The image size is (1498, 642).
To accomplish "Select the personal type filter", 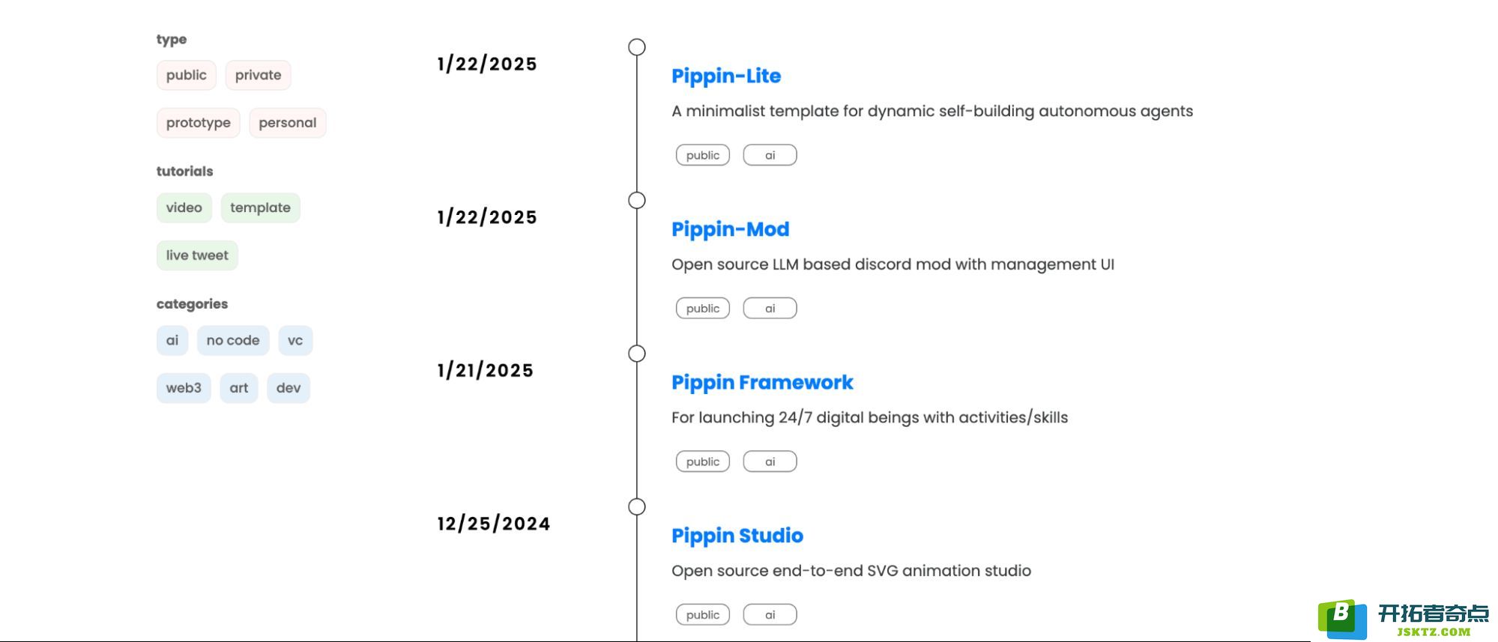I will pyautogui.click(x=287, y=123).
